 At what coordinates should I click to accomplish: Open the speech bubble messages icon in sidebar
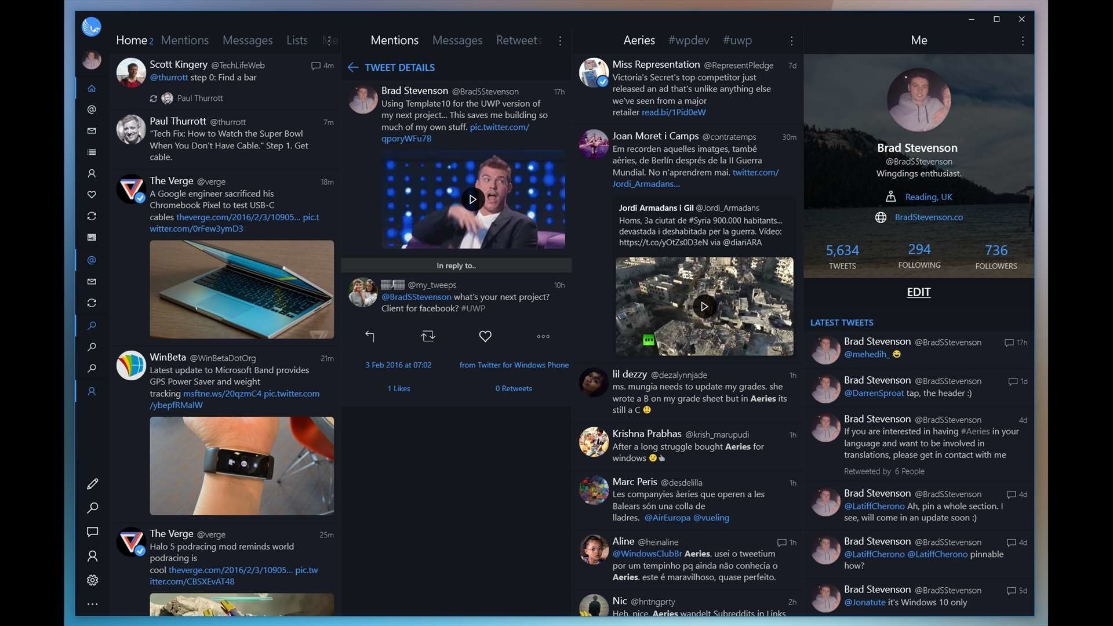click(92, 532)
